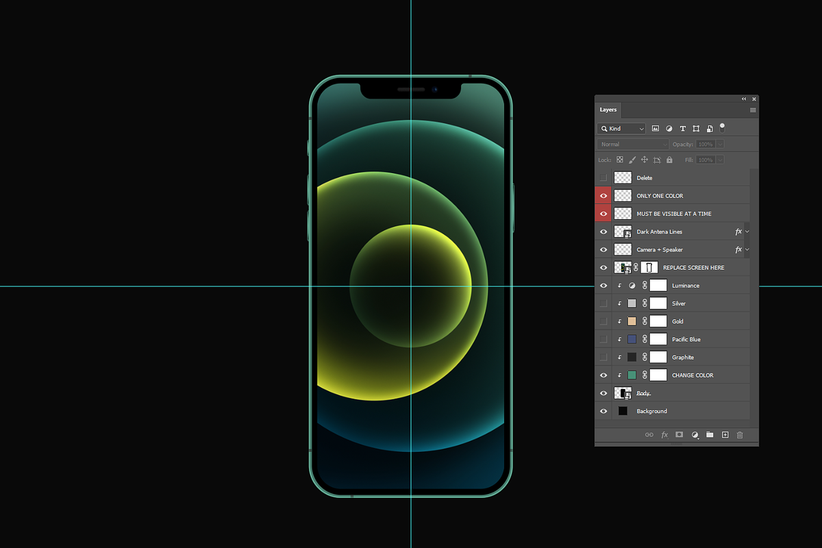
Task: Click the link layers icon
Action: point(649,435)
